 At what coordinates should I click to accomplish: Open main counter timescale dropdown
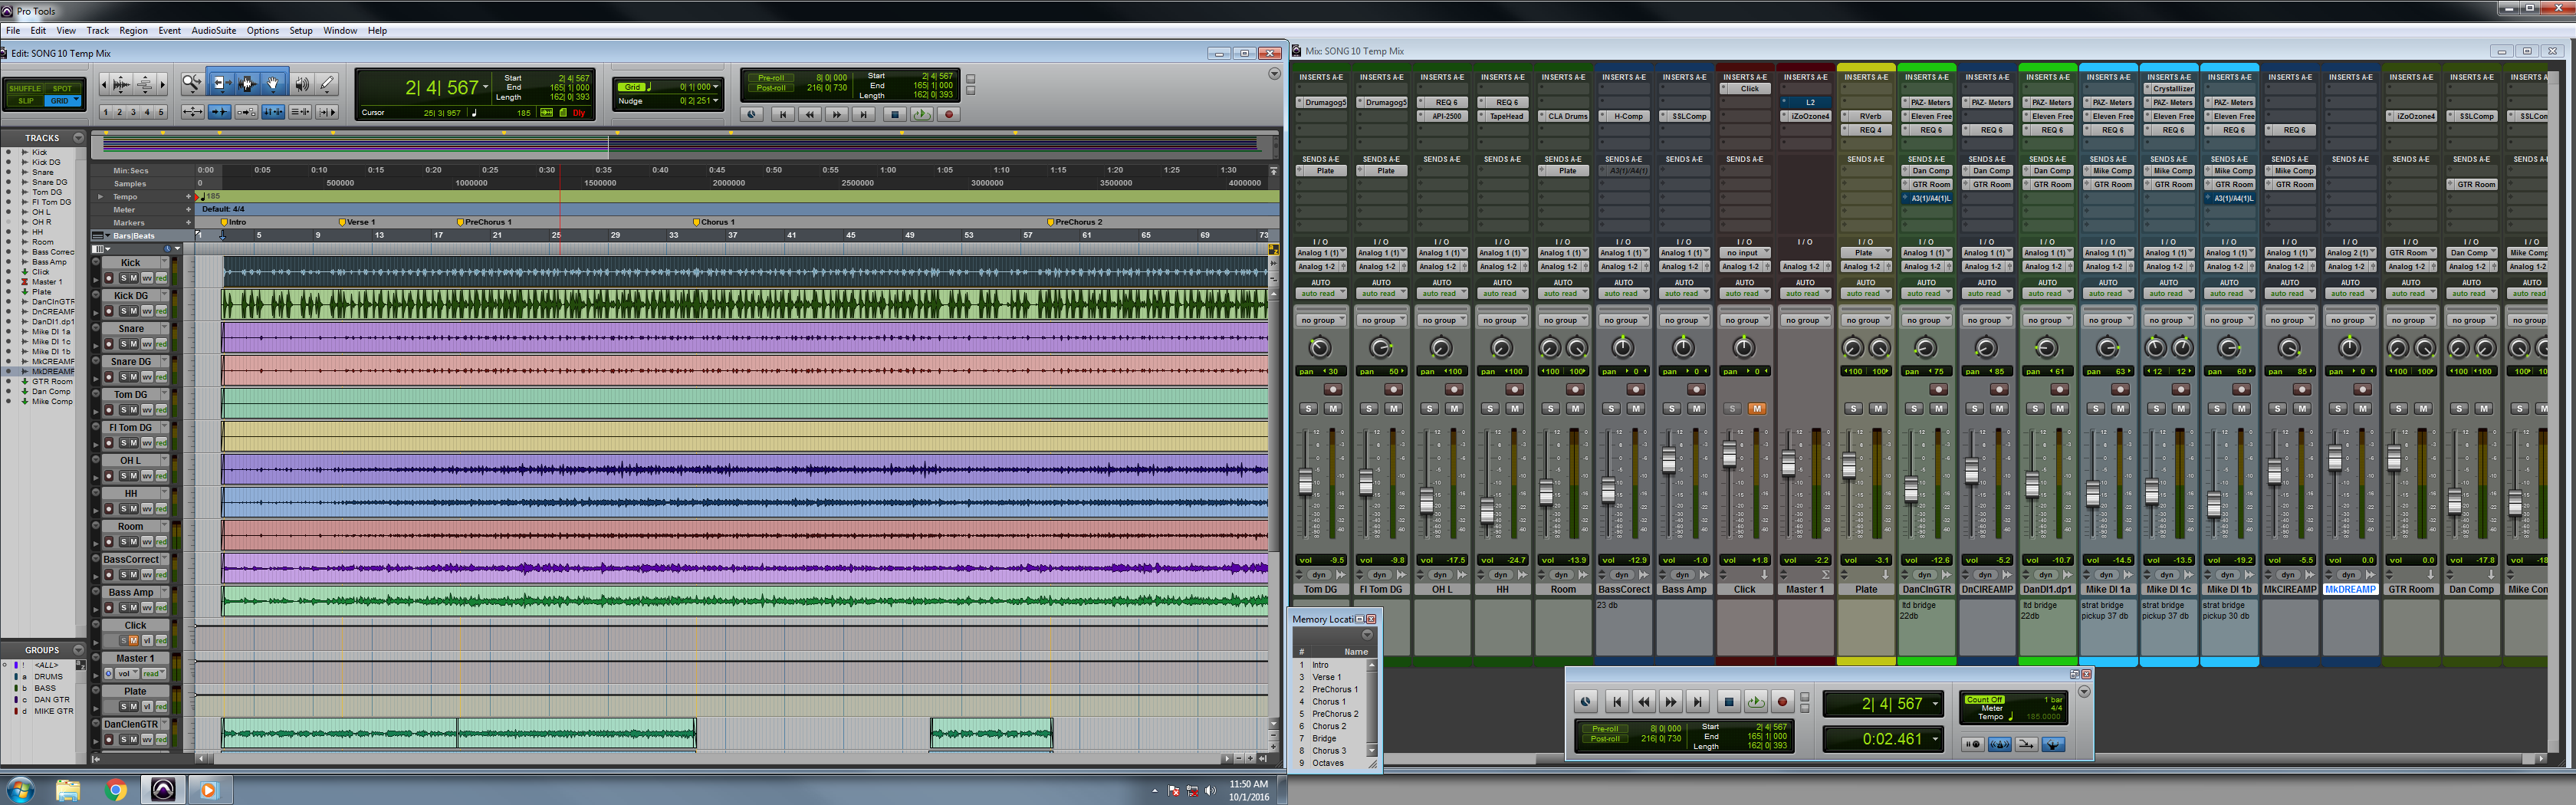(x=486, y=87)
